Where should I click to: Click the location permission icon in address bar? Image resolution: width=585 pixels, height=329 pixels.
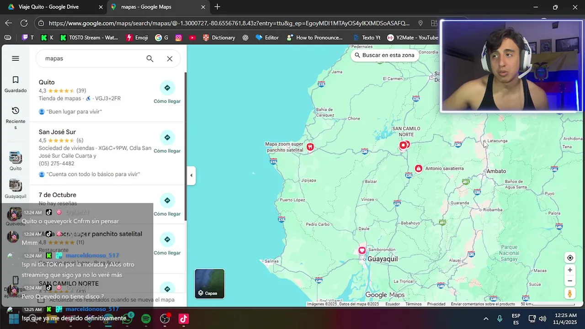point(420,23)
